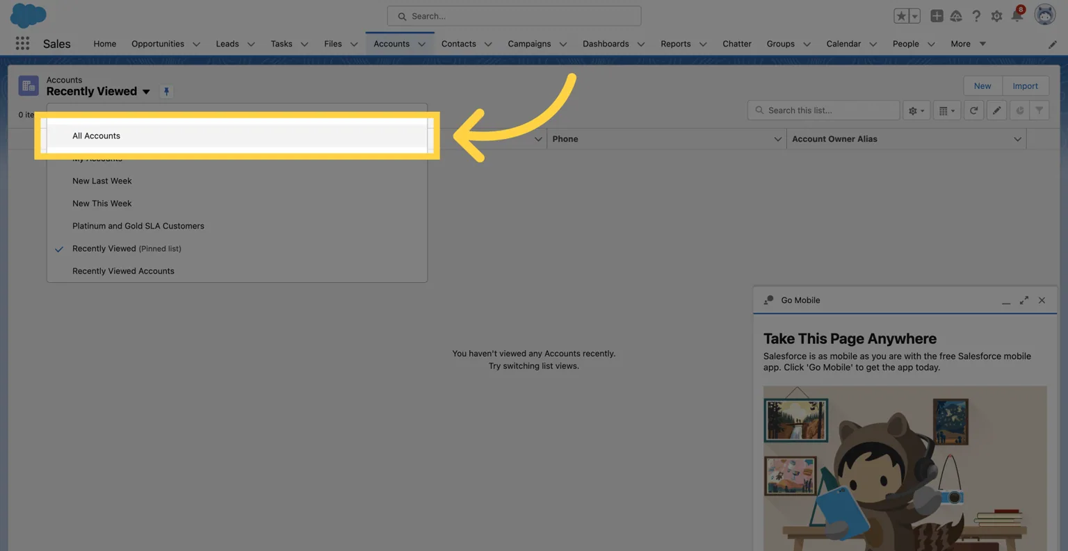
Task: Click the charts pie icon
Action: [1019, 110]
